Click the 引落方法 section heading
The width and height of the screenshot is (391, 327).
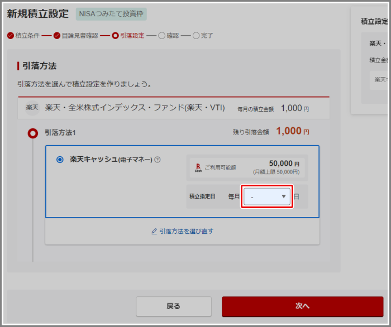pyautogui.click(x=40, y=66)
